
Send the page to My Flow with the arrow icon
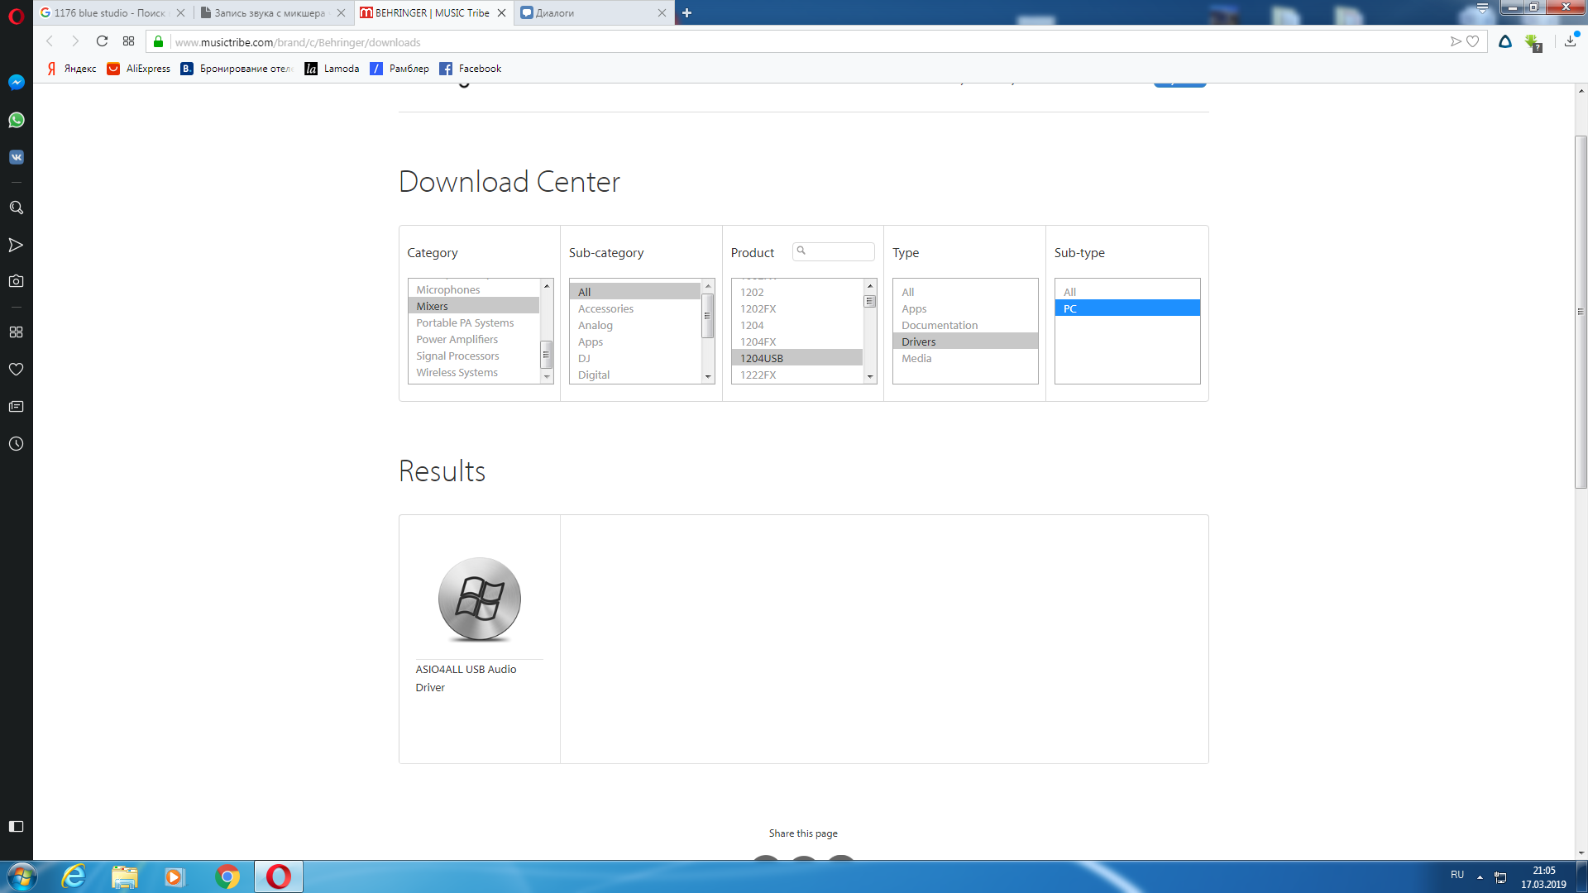1456,41
